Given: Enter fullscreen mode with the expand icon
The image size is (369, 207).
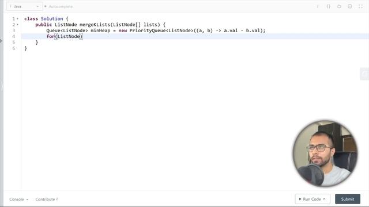Looking at the screenshot, I should click(x=360, y=6).
